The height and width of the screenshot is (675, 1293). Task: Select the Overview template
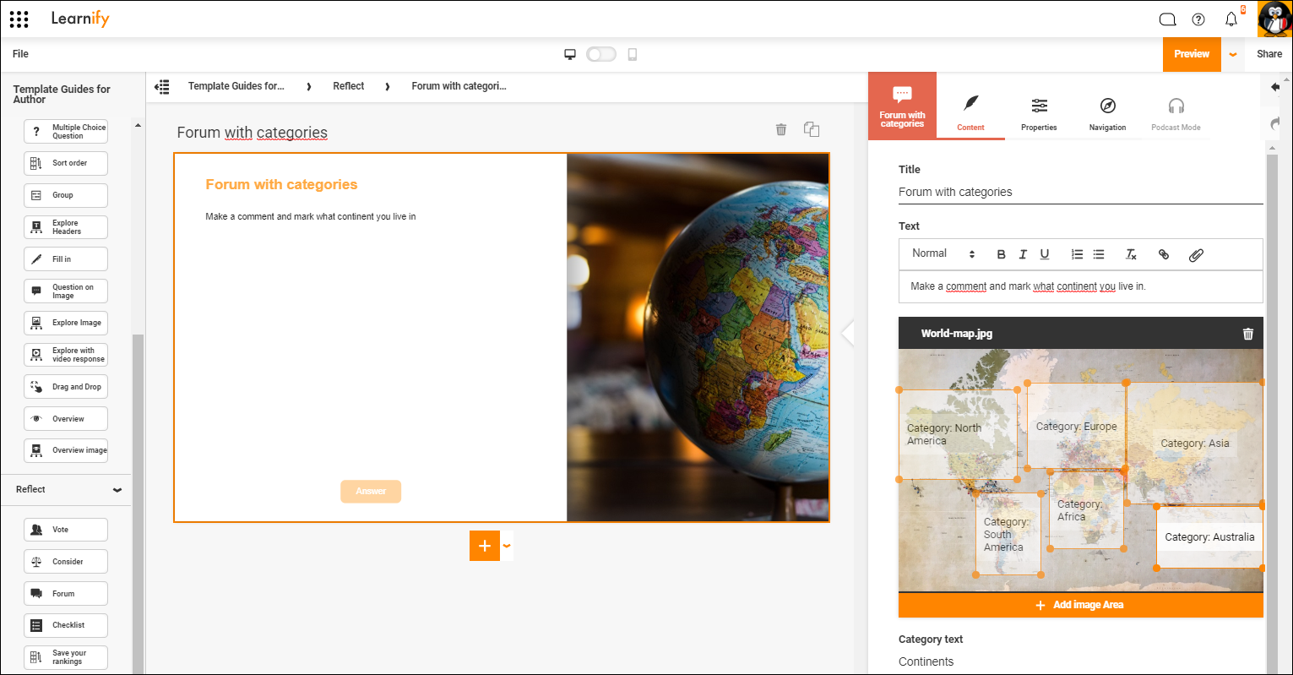pos(66,419)
